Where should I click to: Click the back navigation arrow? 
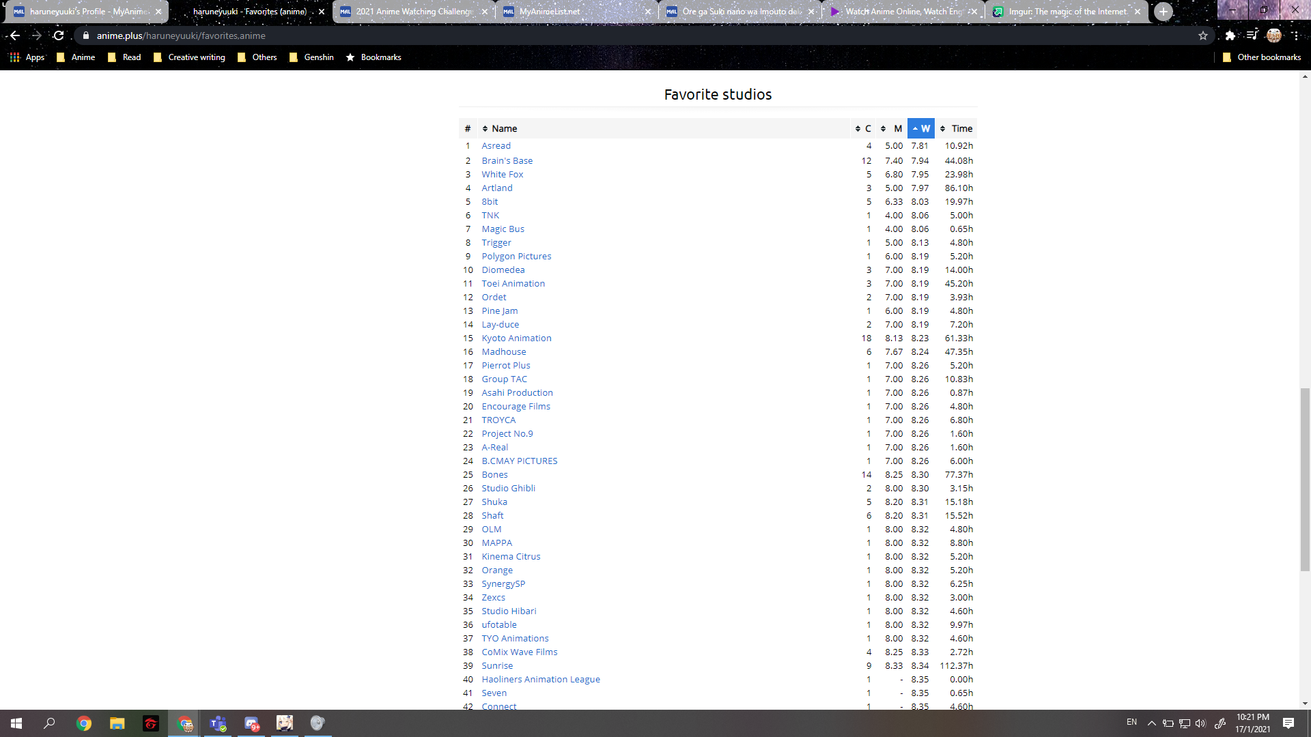[14, 35]
